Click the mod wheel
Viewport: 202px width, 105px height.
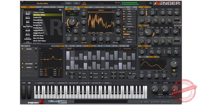pyautogui.click(x=29, y=92)
